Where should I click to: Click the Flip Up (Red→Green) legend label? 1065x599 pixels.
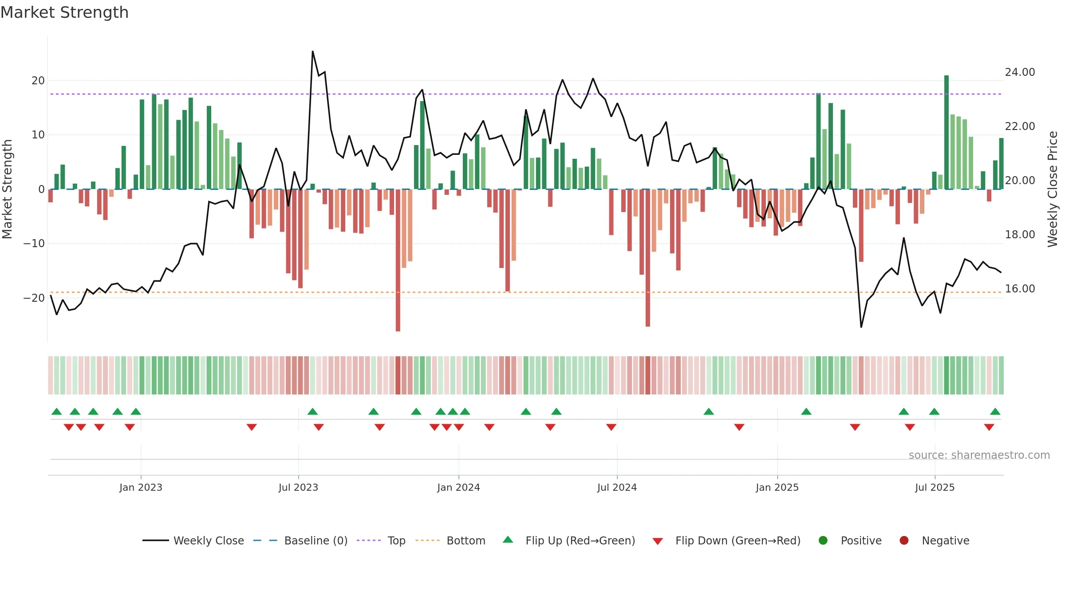click(580, 541)
